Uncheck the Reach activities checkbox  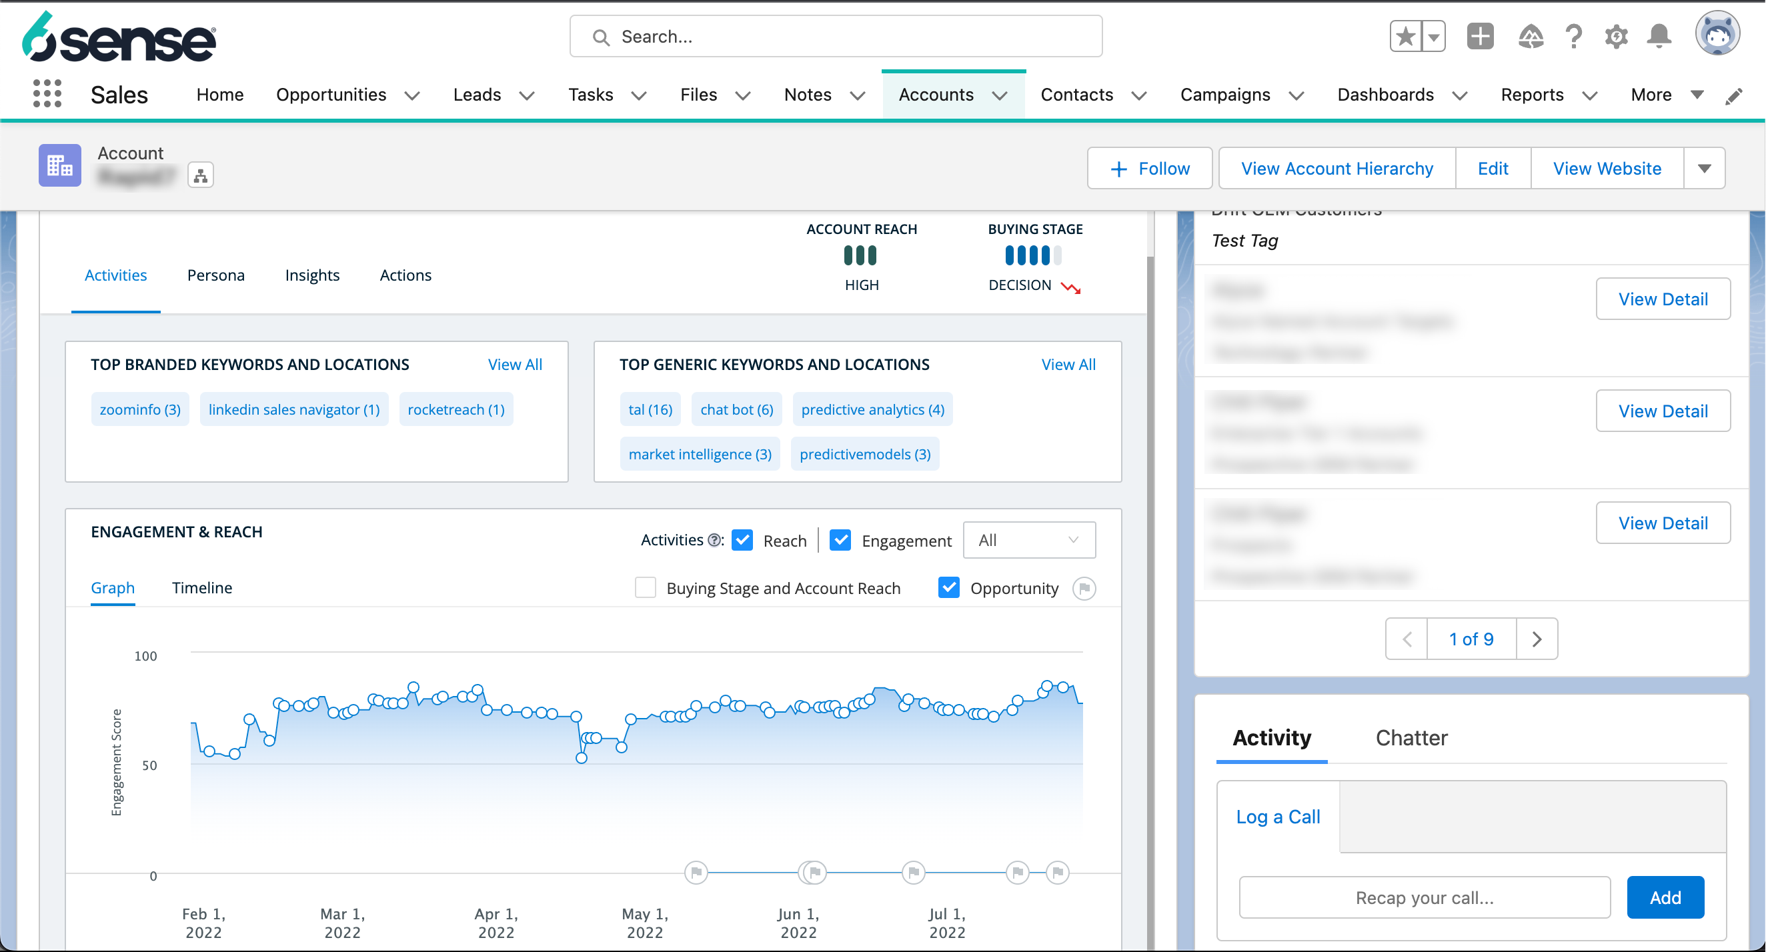[742, 540]
